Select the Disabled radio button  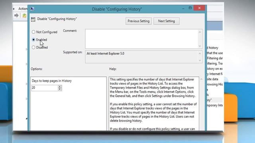(33, 47)
